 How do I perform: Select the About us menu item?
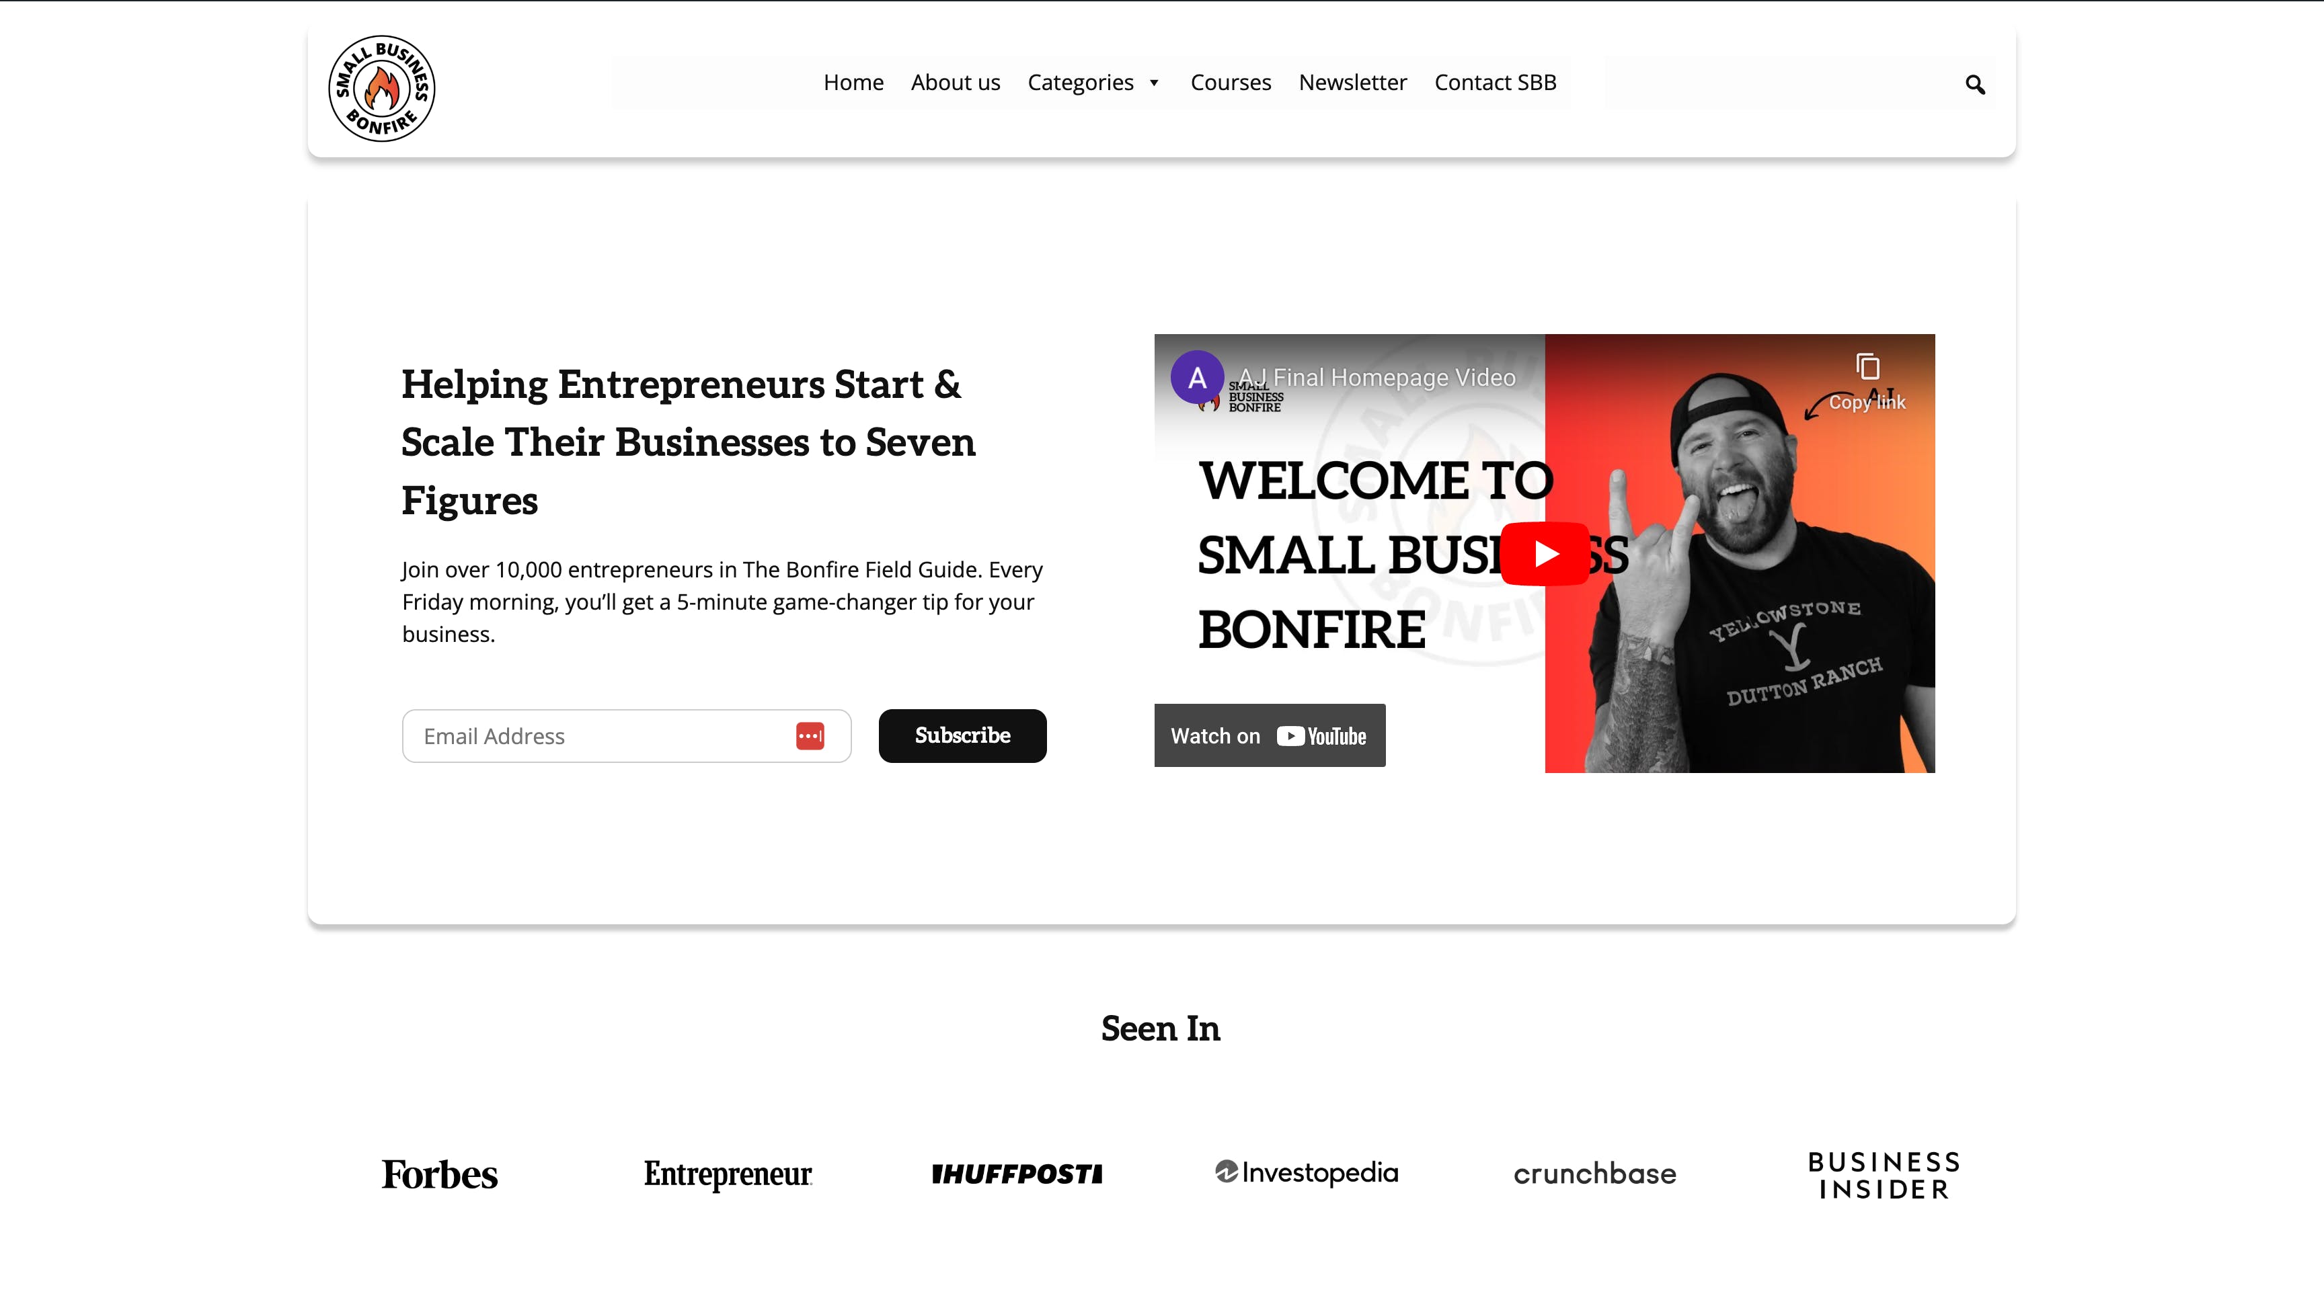(954, 81)
